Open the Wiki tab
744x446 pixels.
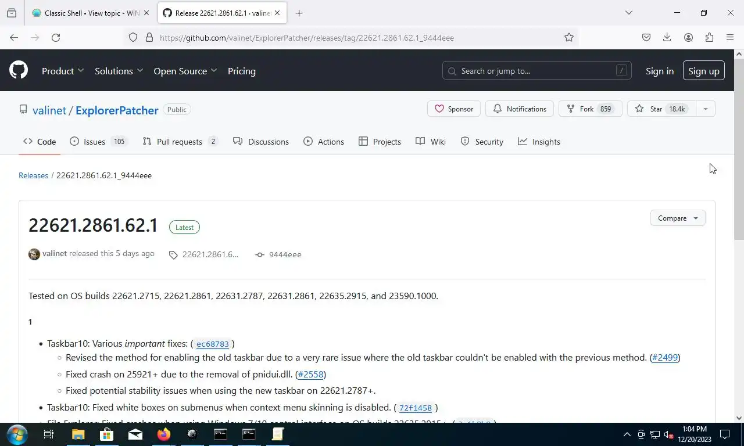coord(431,142)
